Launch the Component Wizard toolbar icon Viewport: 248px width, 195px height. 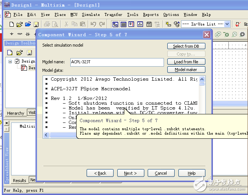168,24
